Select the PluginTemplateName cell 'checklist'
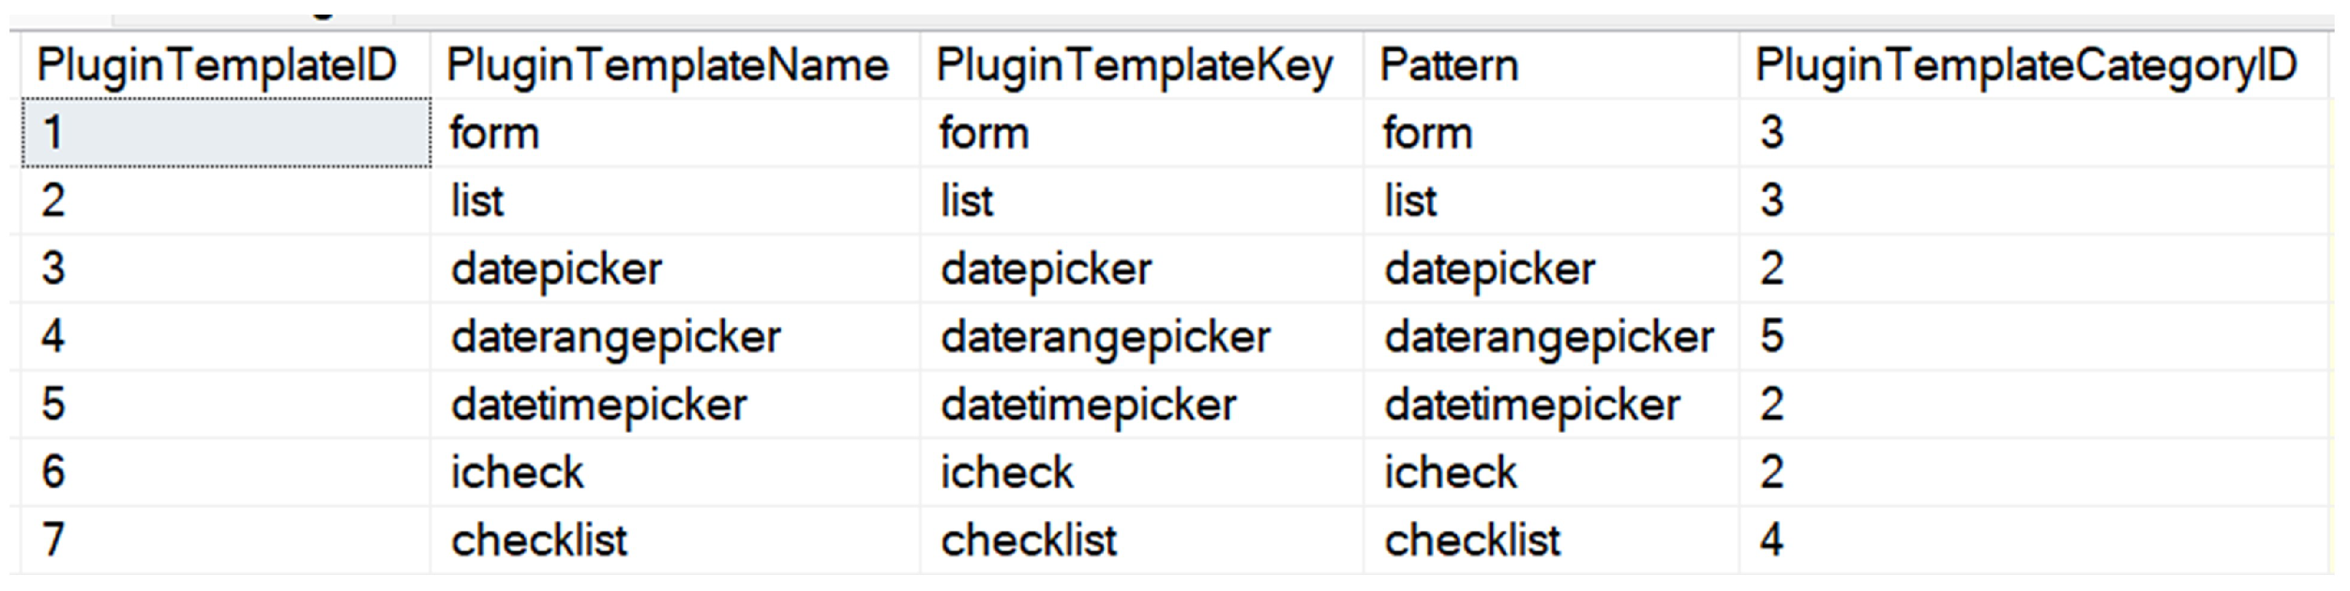The image size is (2350, 591). (539, 540)
